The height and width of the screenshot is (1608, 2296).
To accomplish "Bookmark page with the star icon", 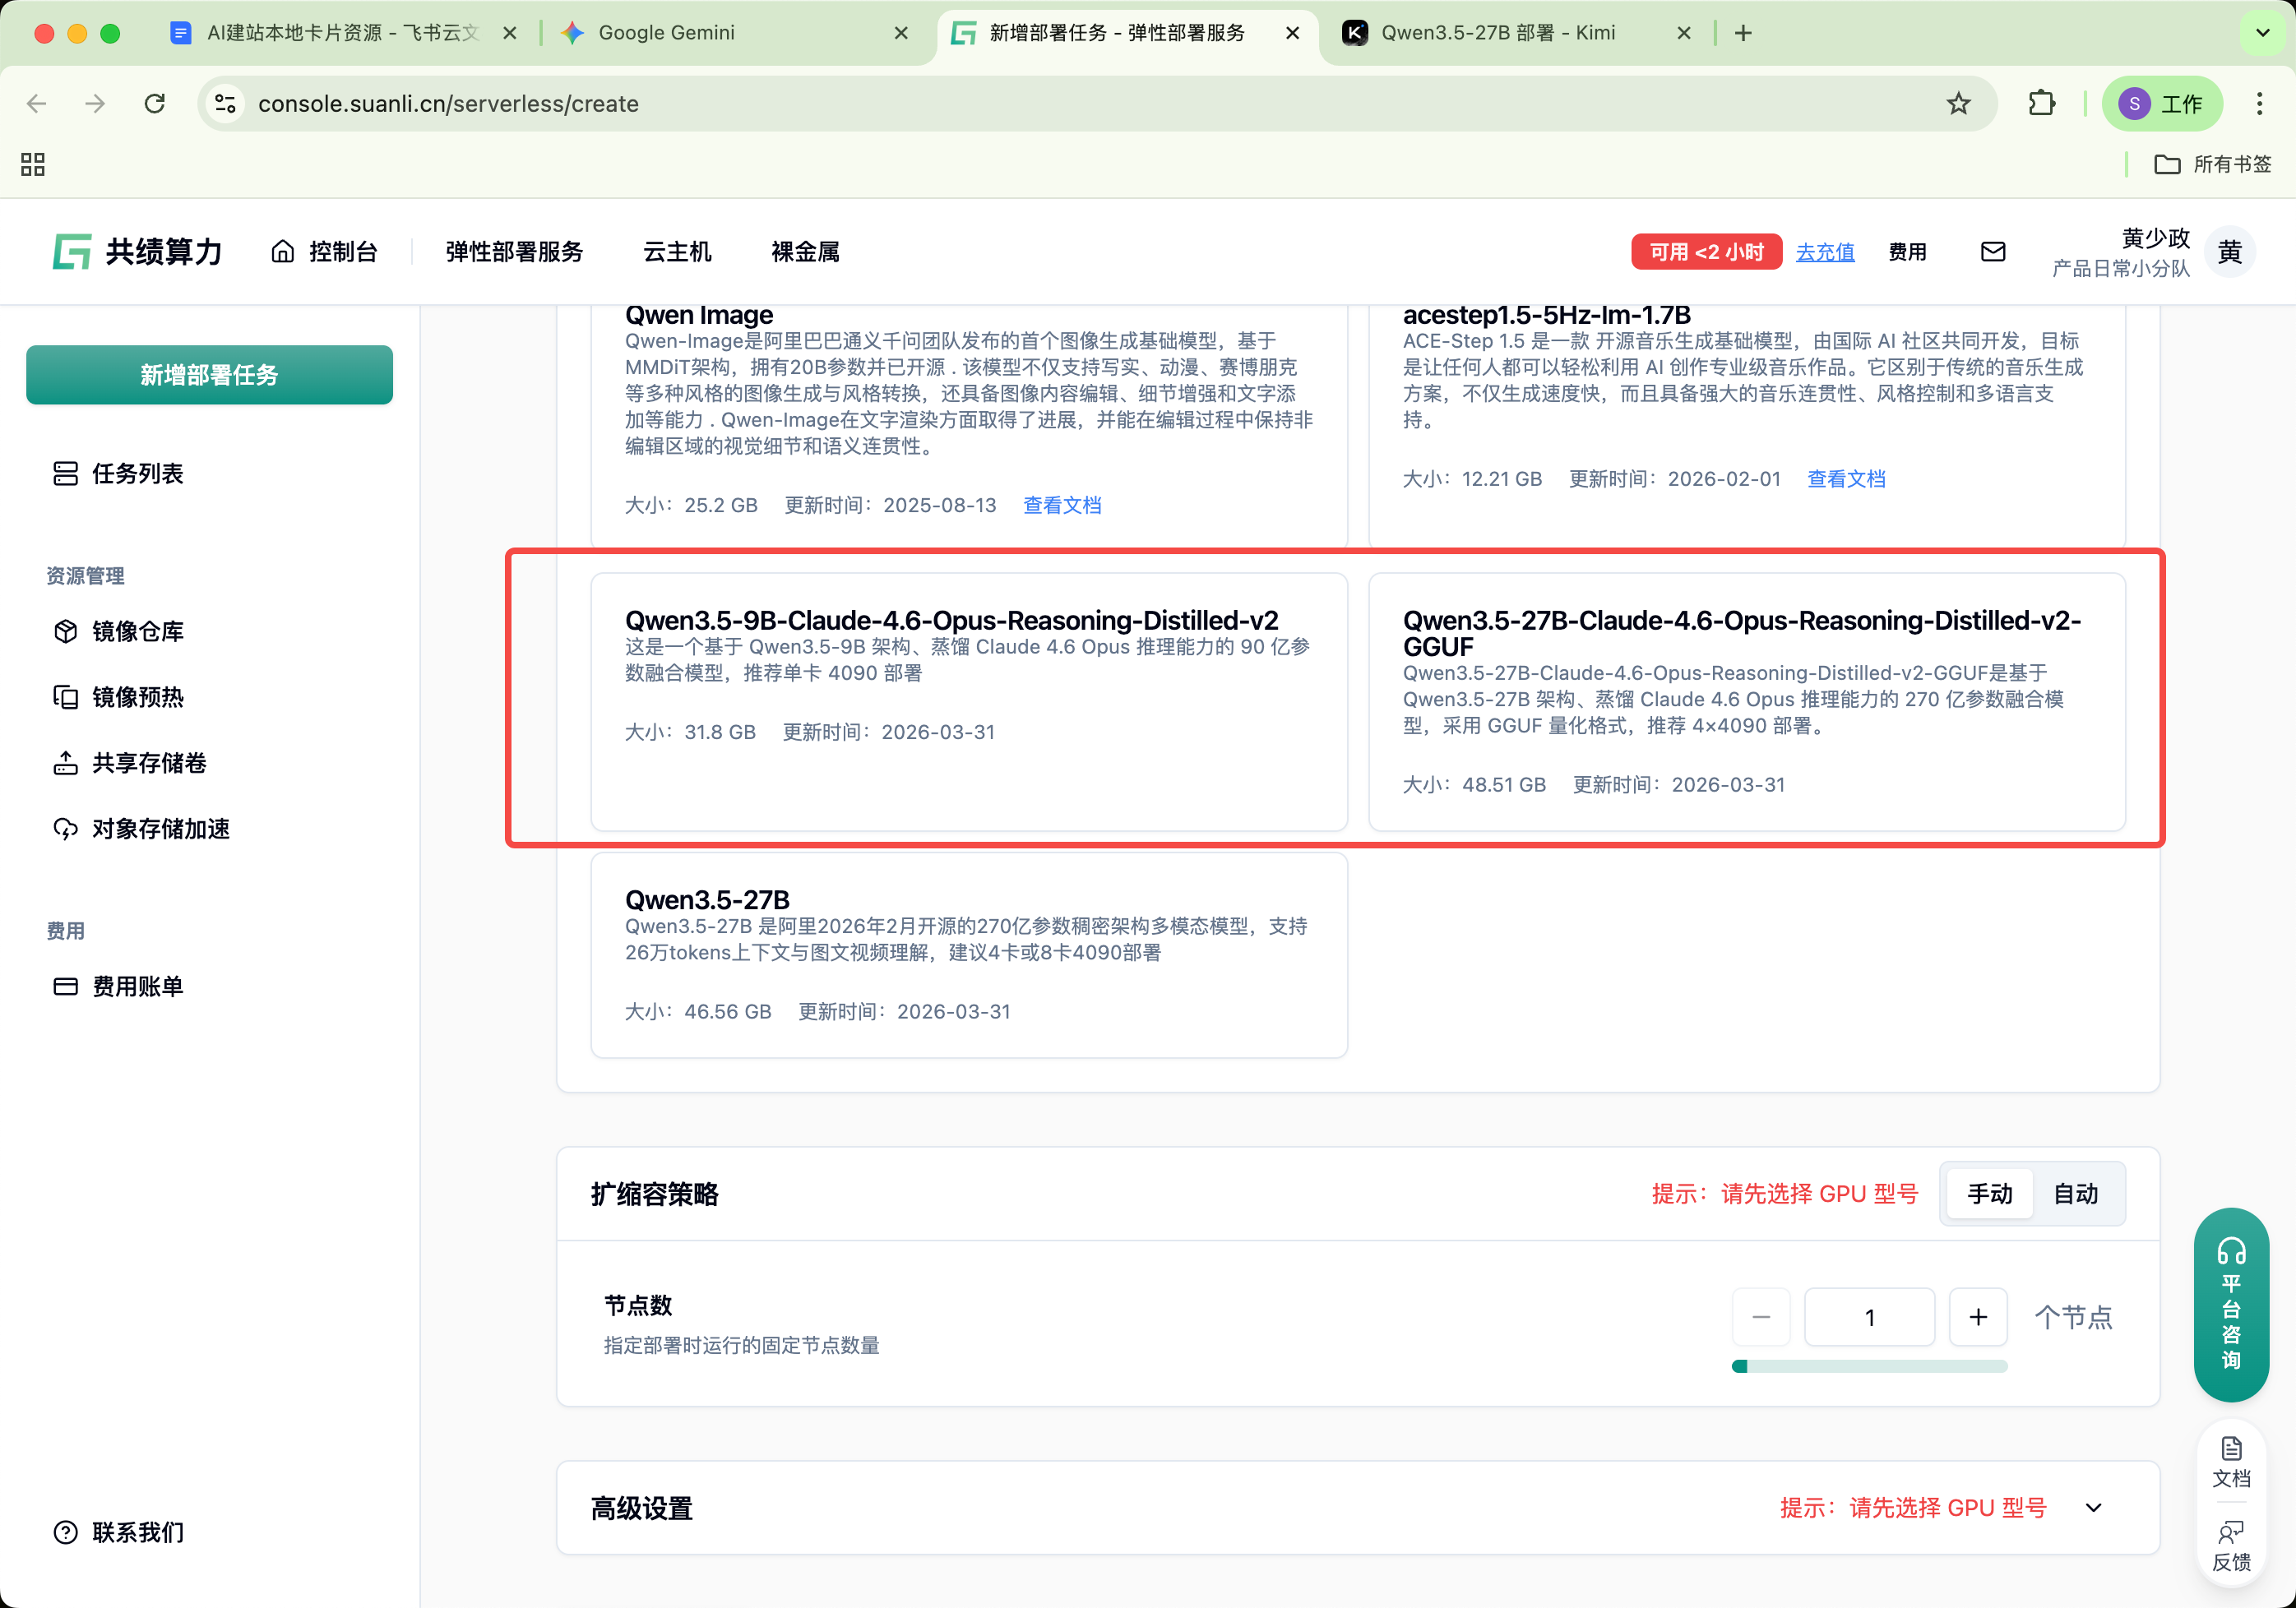I will (1958, 104).
